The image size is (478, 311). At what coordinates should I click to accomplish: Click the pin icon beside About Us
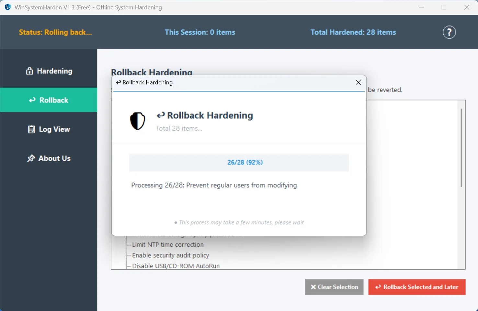pos(31,158)
